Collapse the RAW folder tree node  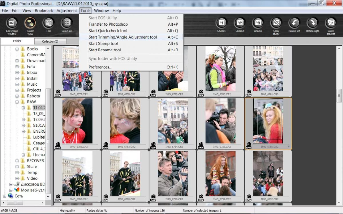pyautogui.click(x=17, y=102)
